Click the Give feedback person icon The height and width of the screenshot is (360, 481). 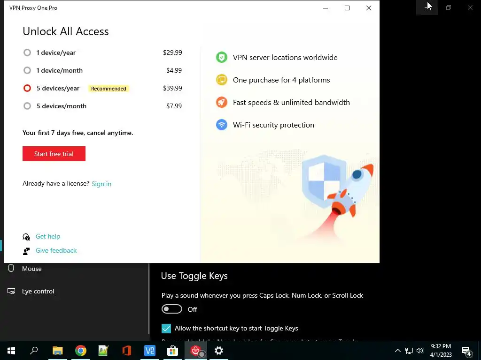click(x=26, y=251)
